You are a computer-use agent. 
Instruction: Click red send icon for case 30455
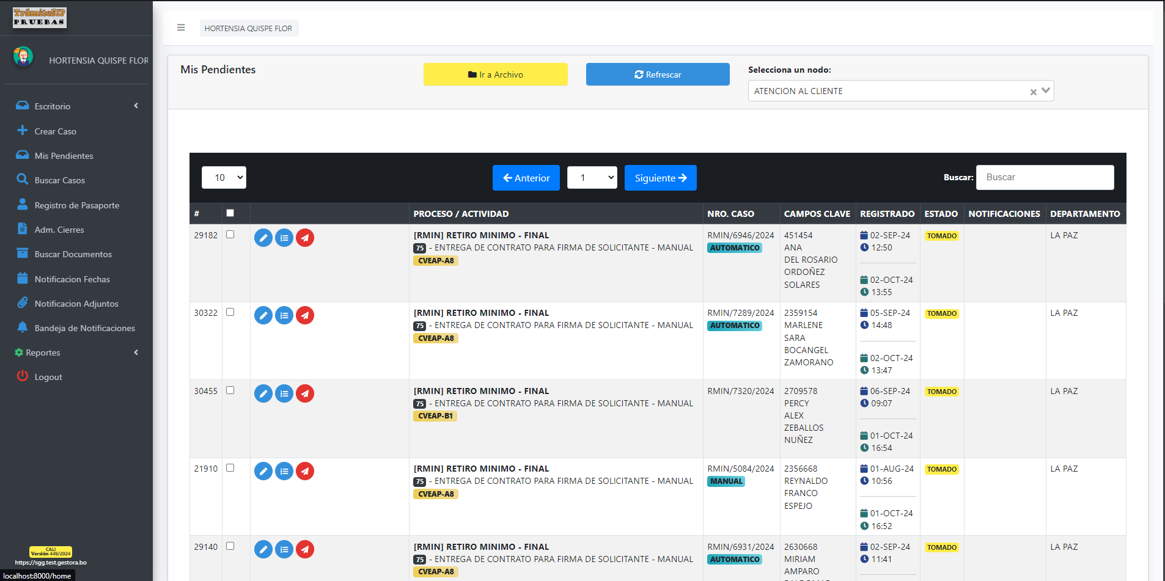coord(305,393)
